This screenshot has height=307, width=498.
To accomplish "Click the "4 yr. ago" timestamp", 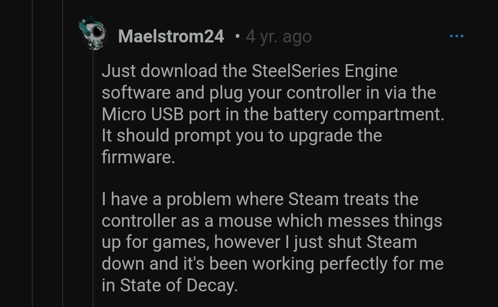I will tap(279, 36).
